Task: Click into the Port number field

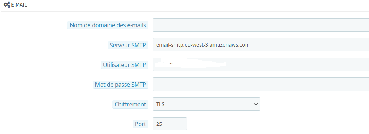Action: click(x=170, y=124)
